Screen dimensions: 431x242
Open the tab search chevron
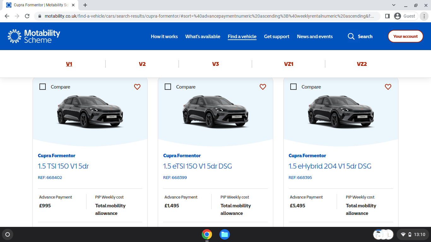[394, 5]
